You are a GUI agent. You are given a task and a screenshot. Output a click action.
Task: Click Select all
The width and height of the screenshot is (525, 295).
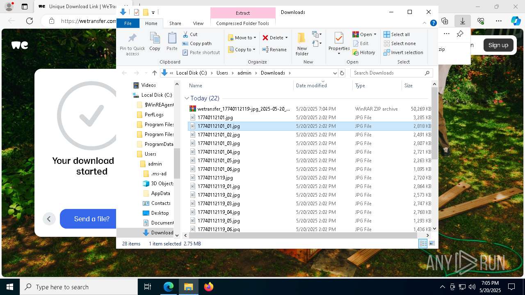[397, 34]
